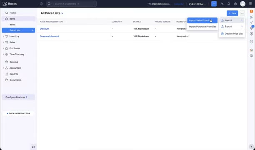Open Reports in sidebar

[x=14, y=74]
